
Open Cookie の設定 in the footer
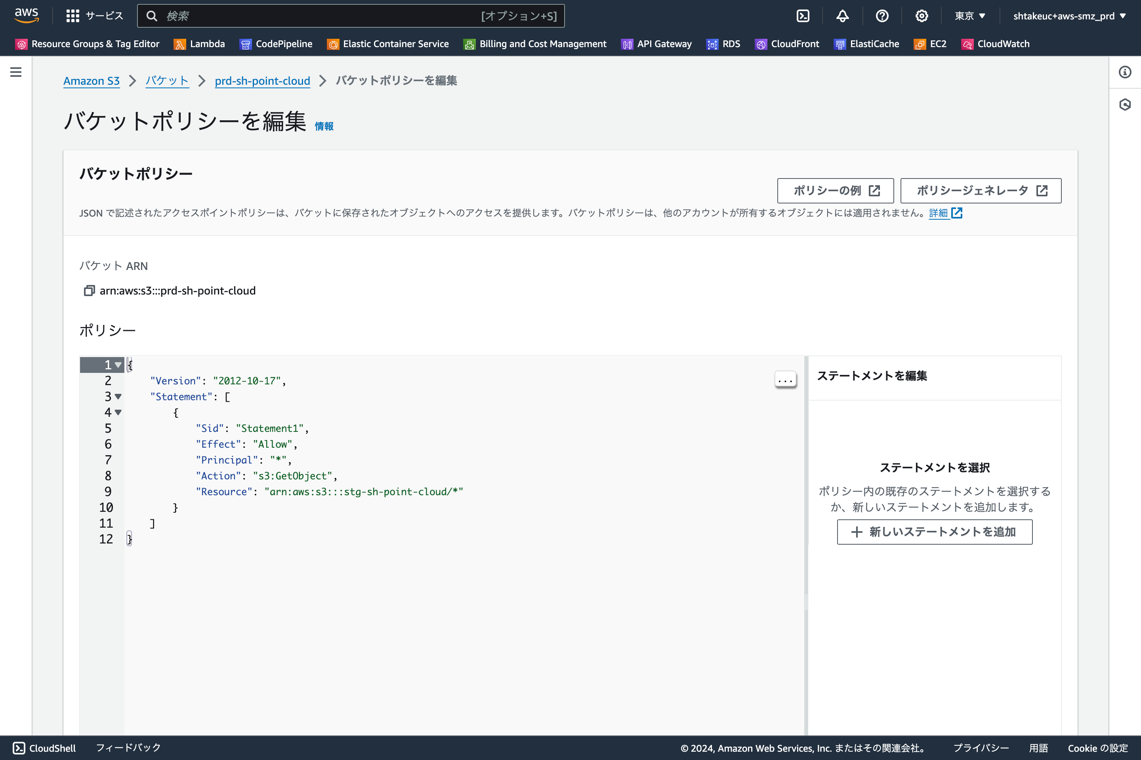pos(1098,748)
